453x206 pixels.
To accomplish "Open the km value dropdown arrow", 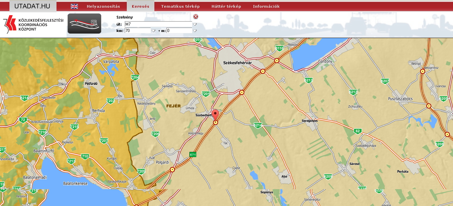I will (x=153, y=31).
